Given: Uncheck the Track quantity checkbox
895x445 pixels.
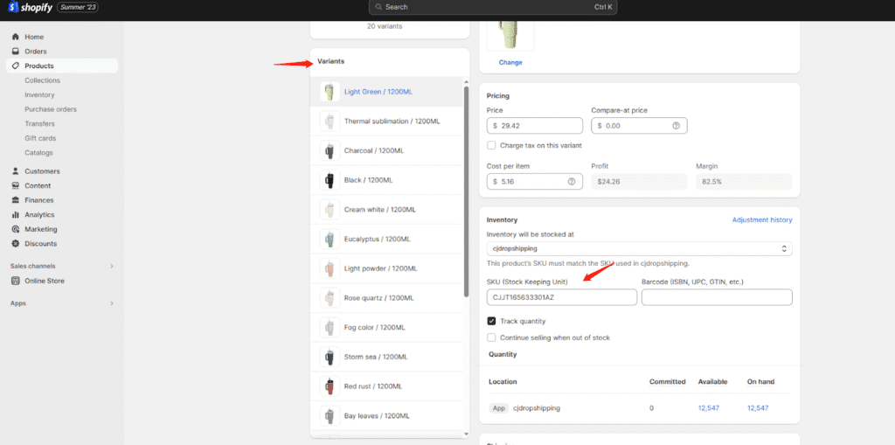Looking at the screenshot, I should coord(492,321).
